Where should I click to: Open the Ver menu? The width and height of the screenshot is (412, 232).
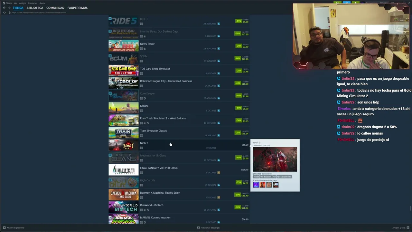pos(15,3)
